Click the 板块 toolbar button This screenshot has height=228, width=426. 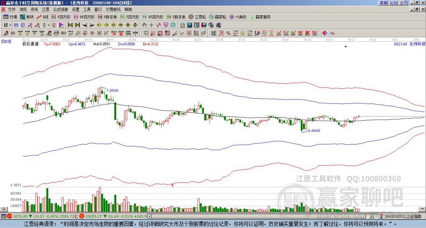tap(27, 17)
